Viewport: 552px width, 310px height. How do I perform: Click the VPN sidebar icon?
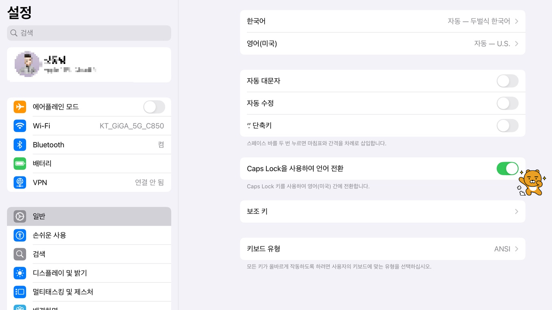[x=20, y=182]
